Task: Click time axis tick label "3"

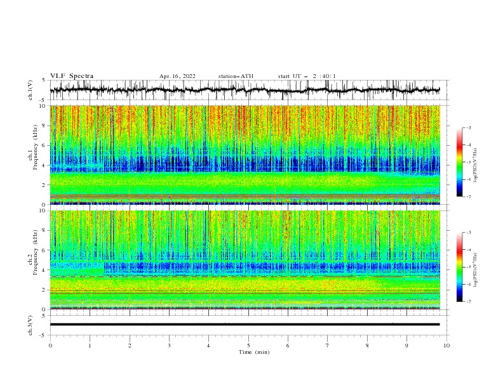Action: 169,346
